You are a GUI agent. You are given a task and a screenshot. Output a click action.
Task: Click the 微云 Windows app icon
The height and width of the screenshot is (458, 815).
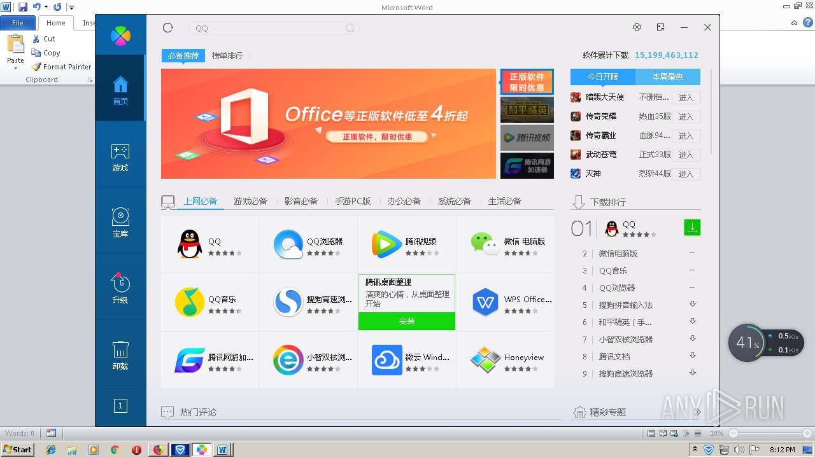pos(387,360)
